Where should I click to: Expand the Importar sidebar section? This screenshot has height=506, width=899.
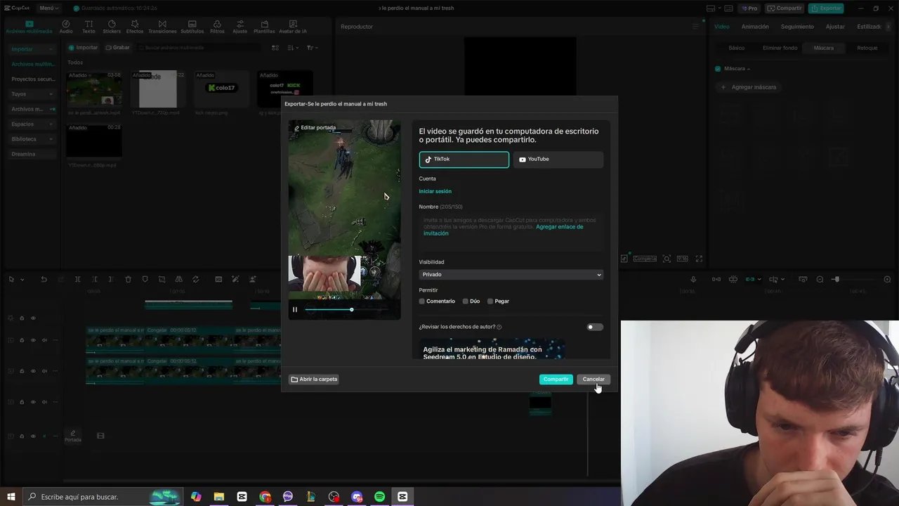32,49
